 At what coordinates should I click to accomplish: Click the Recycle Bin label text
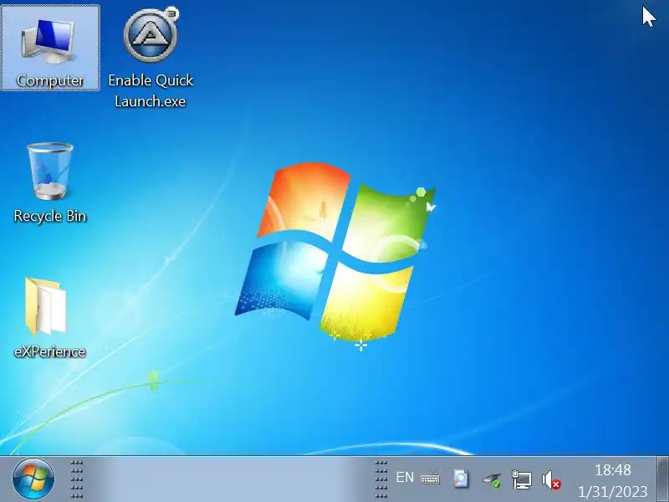(50, 216)
